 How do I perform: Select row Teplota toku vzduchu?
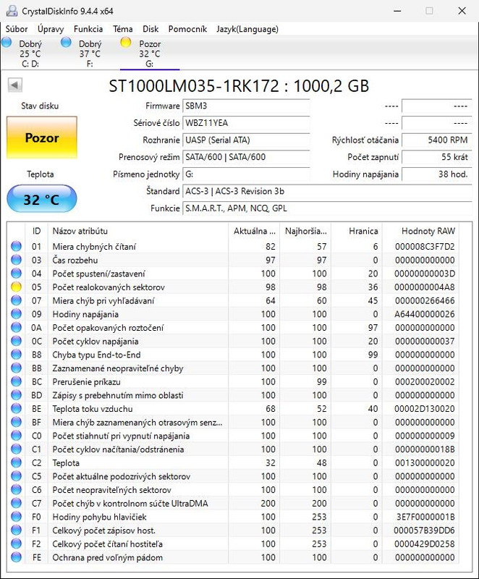pyautogui.click(x=233, y=409)
